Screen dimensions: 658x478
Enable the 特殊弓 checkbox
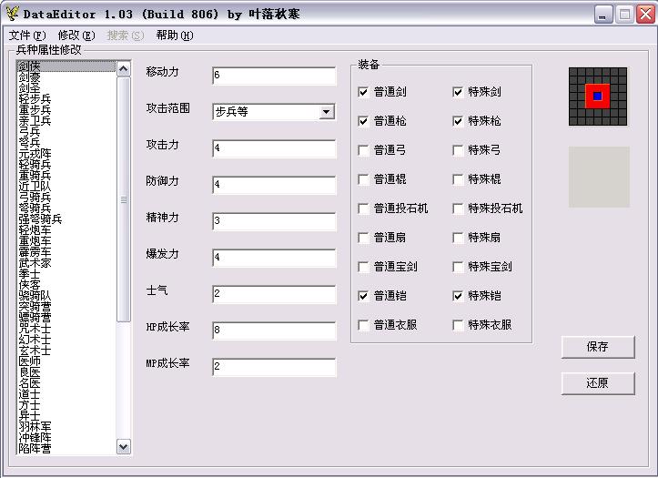[x=458, y=150]
